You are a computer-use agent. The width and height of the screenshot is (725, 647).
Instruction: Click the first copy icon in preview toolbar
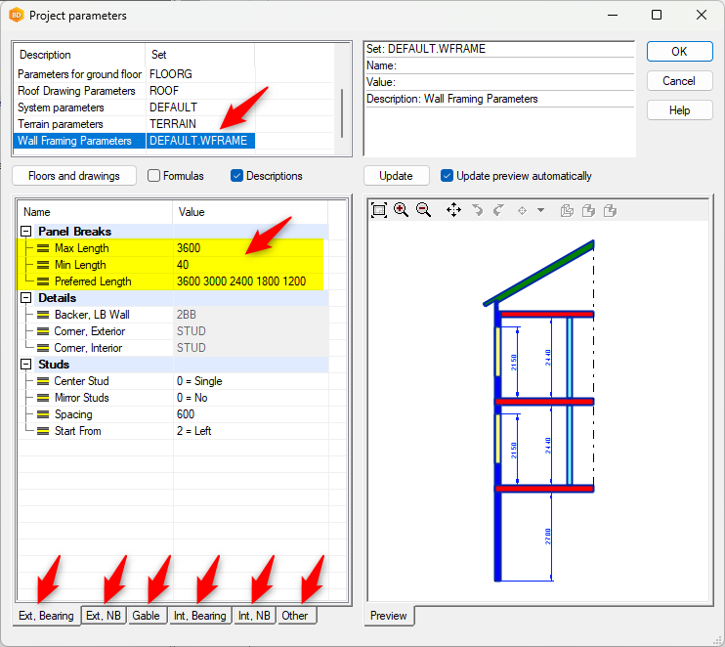[x=568, y=210]
